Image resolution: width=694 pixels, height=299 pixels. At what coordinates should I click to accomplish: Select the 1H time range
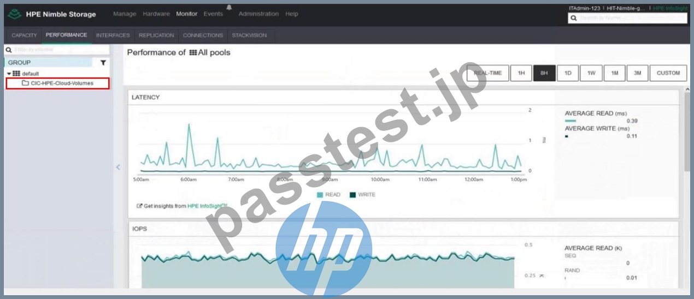(x=521, y=73)
